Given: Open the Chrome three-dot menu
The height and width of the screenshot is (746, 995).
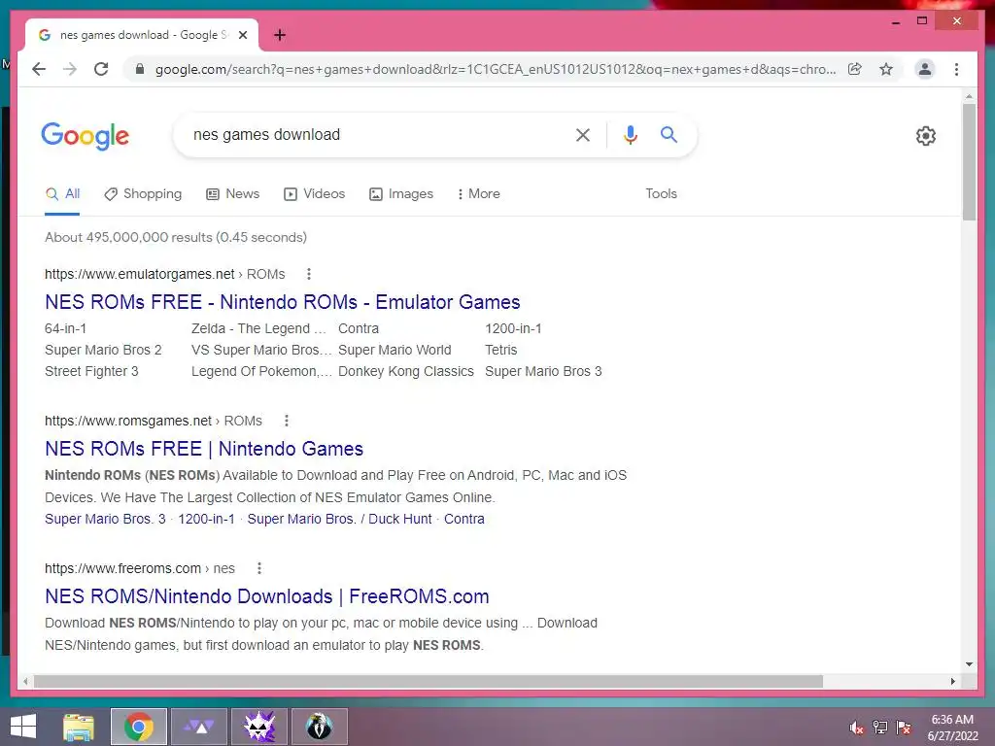Looking at the screenshot, I should tap(956, 69).
